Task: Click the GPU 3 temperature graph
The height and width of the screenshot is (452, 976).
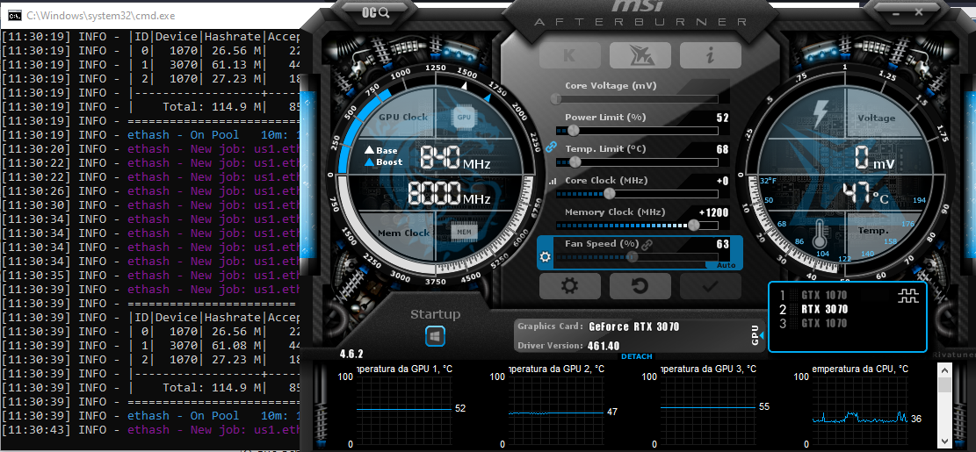Action: coord(708,410)
